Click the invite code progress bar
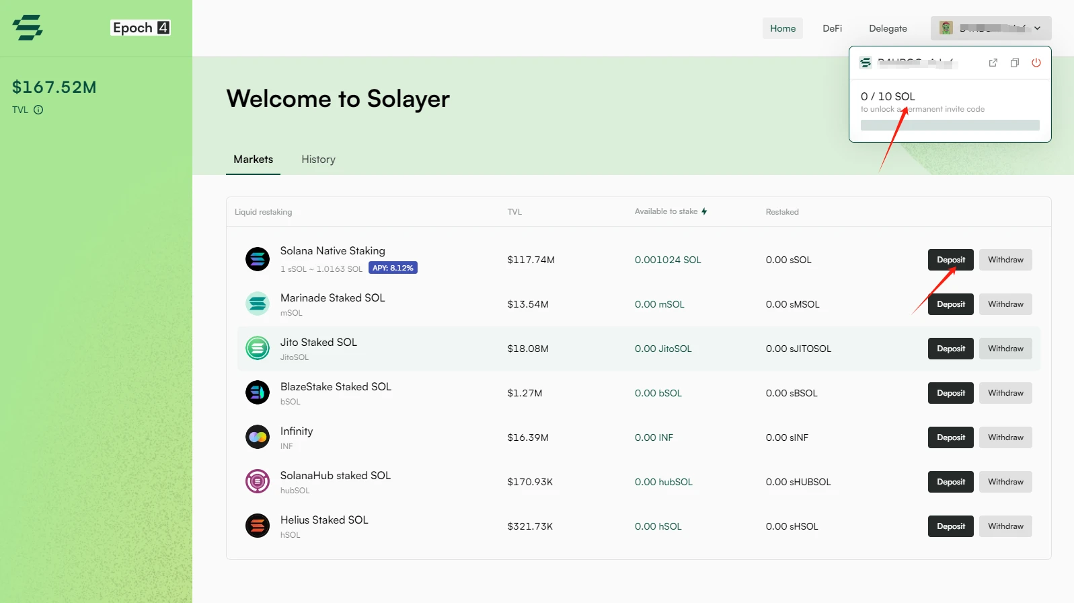The width and height of the screenshot is (1074, 603). 950,125
